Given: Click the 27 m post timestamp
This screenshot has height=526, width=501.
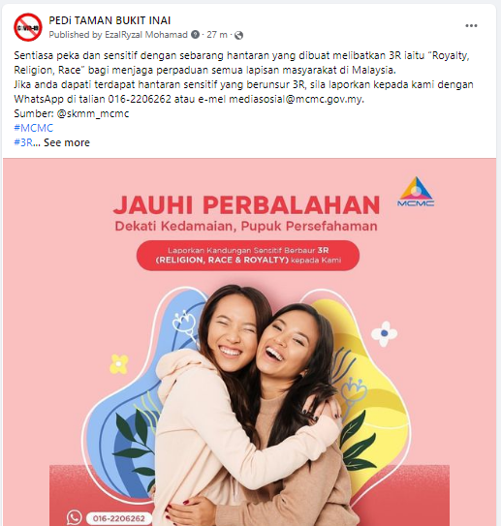Looking at the screenshot, I should (x=217, y=35).
